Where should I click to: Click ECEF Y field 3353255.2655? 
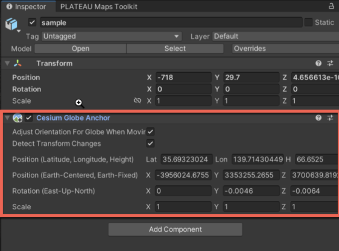point(251,175)
